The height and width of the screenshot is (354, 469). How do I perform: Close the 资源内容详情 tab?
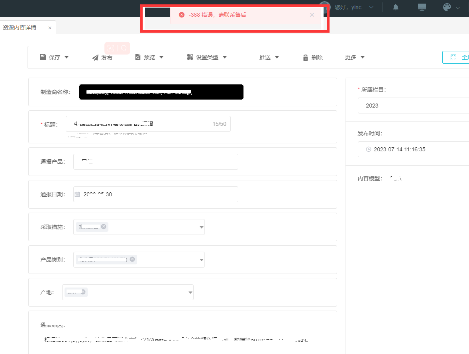[x=50, y=28]
